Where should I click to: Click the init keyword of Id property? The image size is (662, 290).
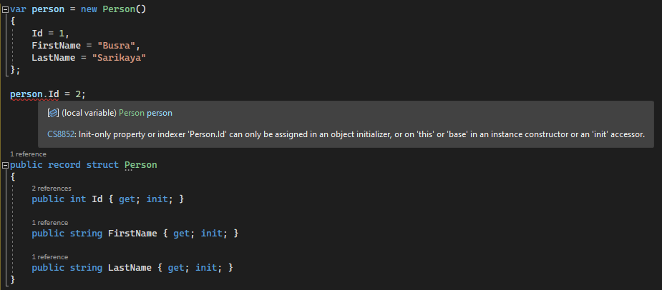(x=157, y=199)
